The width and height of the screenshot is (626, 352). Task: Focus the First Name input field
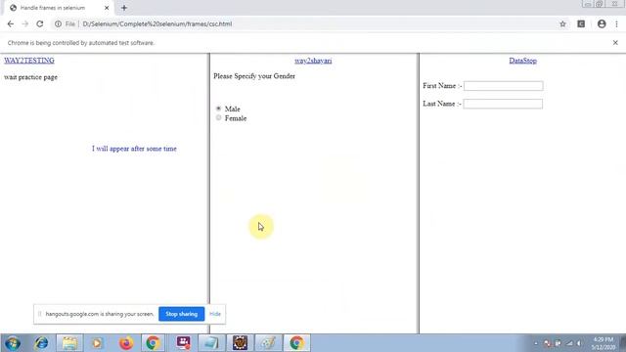tap(503, 86)
